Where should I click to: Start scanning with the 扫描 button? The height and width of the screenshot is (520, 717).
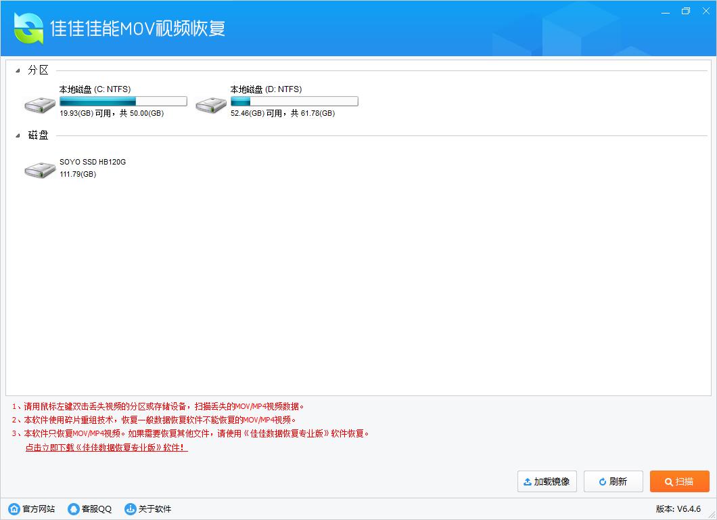(680, 481)
